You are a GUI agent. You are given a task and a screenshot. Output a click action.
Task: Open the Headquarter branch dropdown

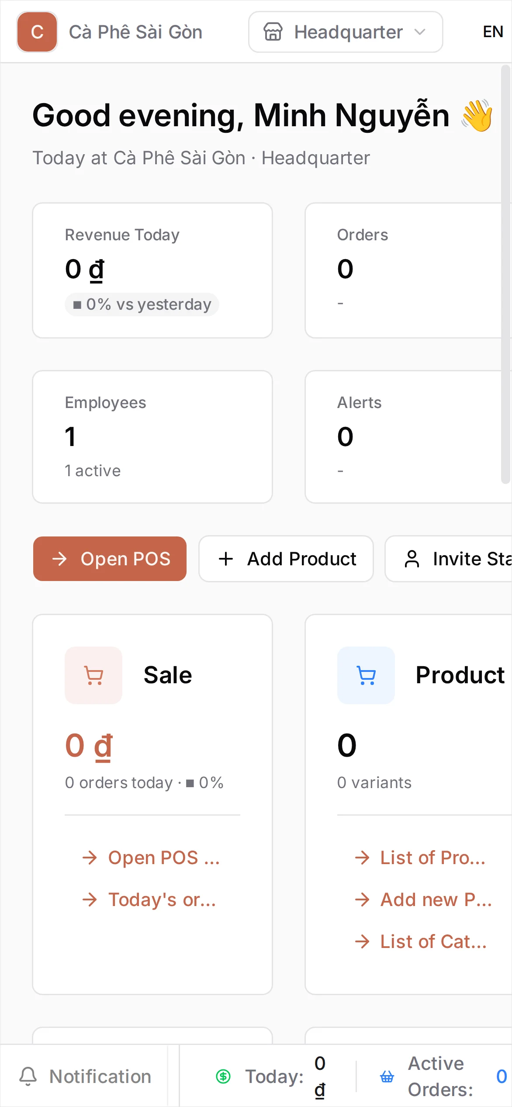pos(346,32)
